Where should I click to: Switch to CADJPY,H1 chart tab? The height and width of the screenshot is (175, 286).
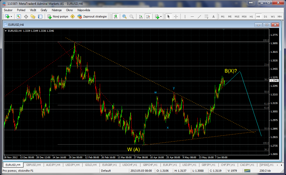coord(247,165)
